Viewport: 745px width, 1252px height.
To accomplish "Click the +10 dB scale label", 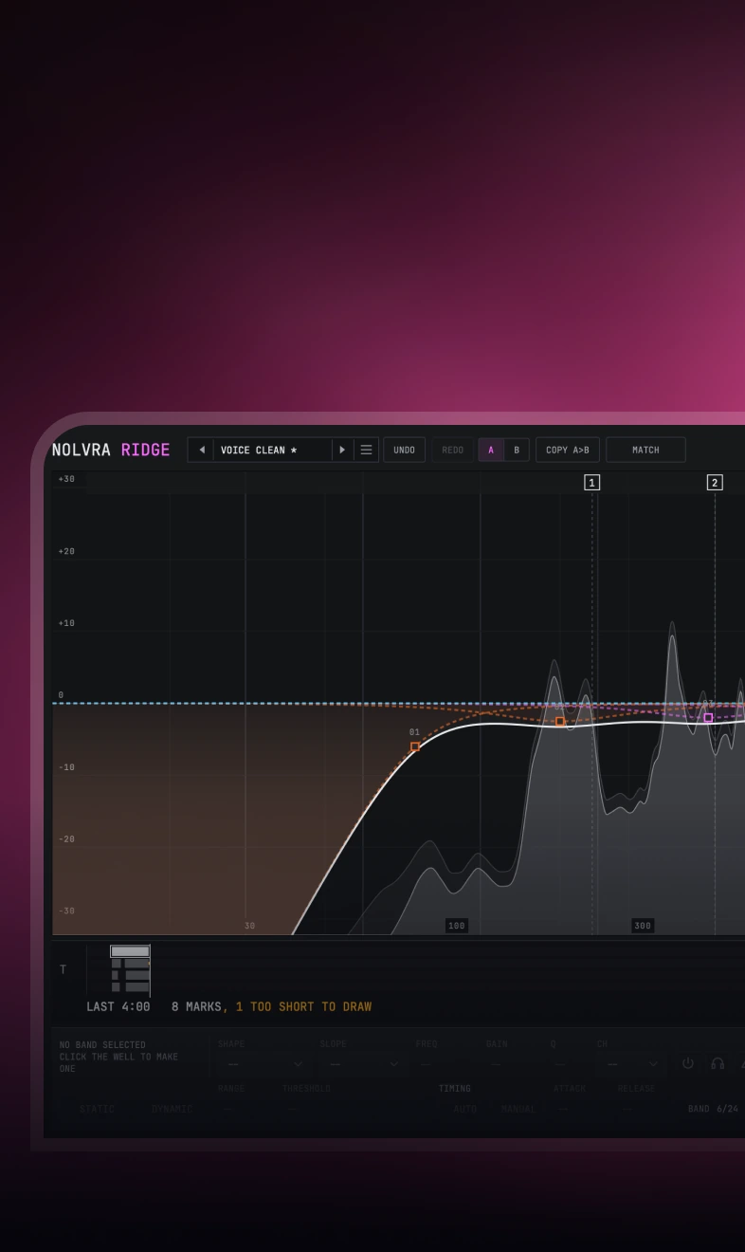I will pos(66,623).
